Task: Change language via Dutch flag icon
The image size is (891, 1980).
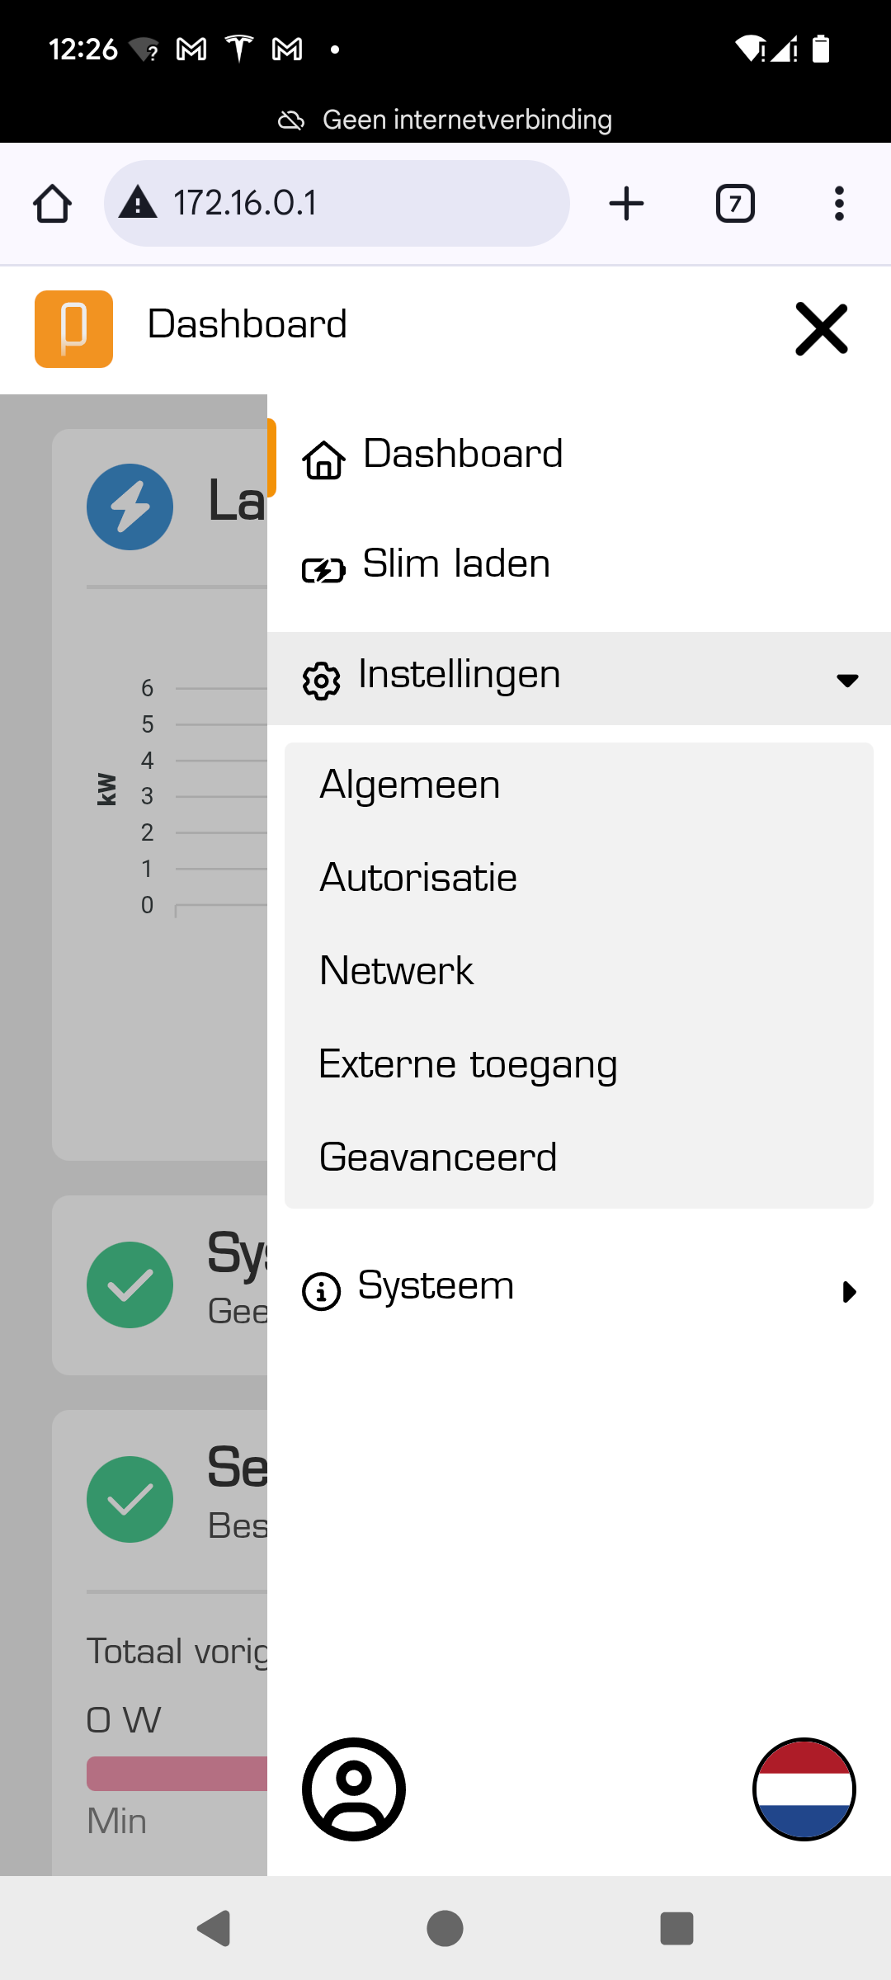Action: click(x=804, y=1789)
